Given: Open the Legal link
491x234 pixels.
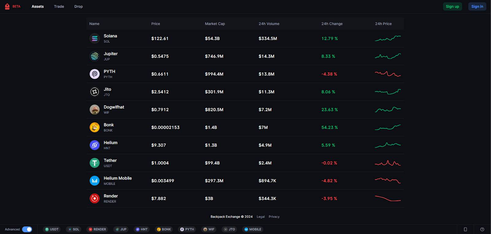Looking at the screenshot, I should (x=261, y=217).
